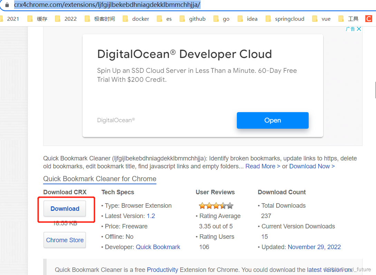Open the 工具 bookmark folder
Screen dimensions: 376x275
click(x=348, y=19)
